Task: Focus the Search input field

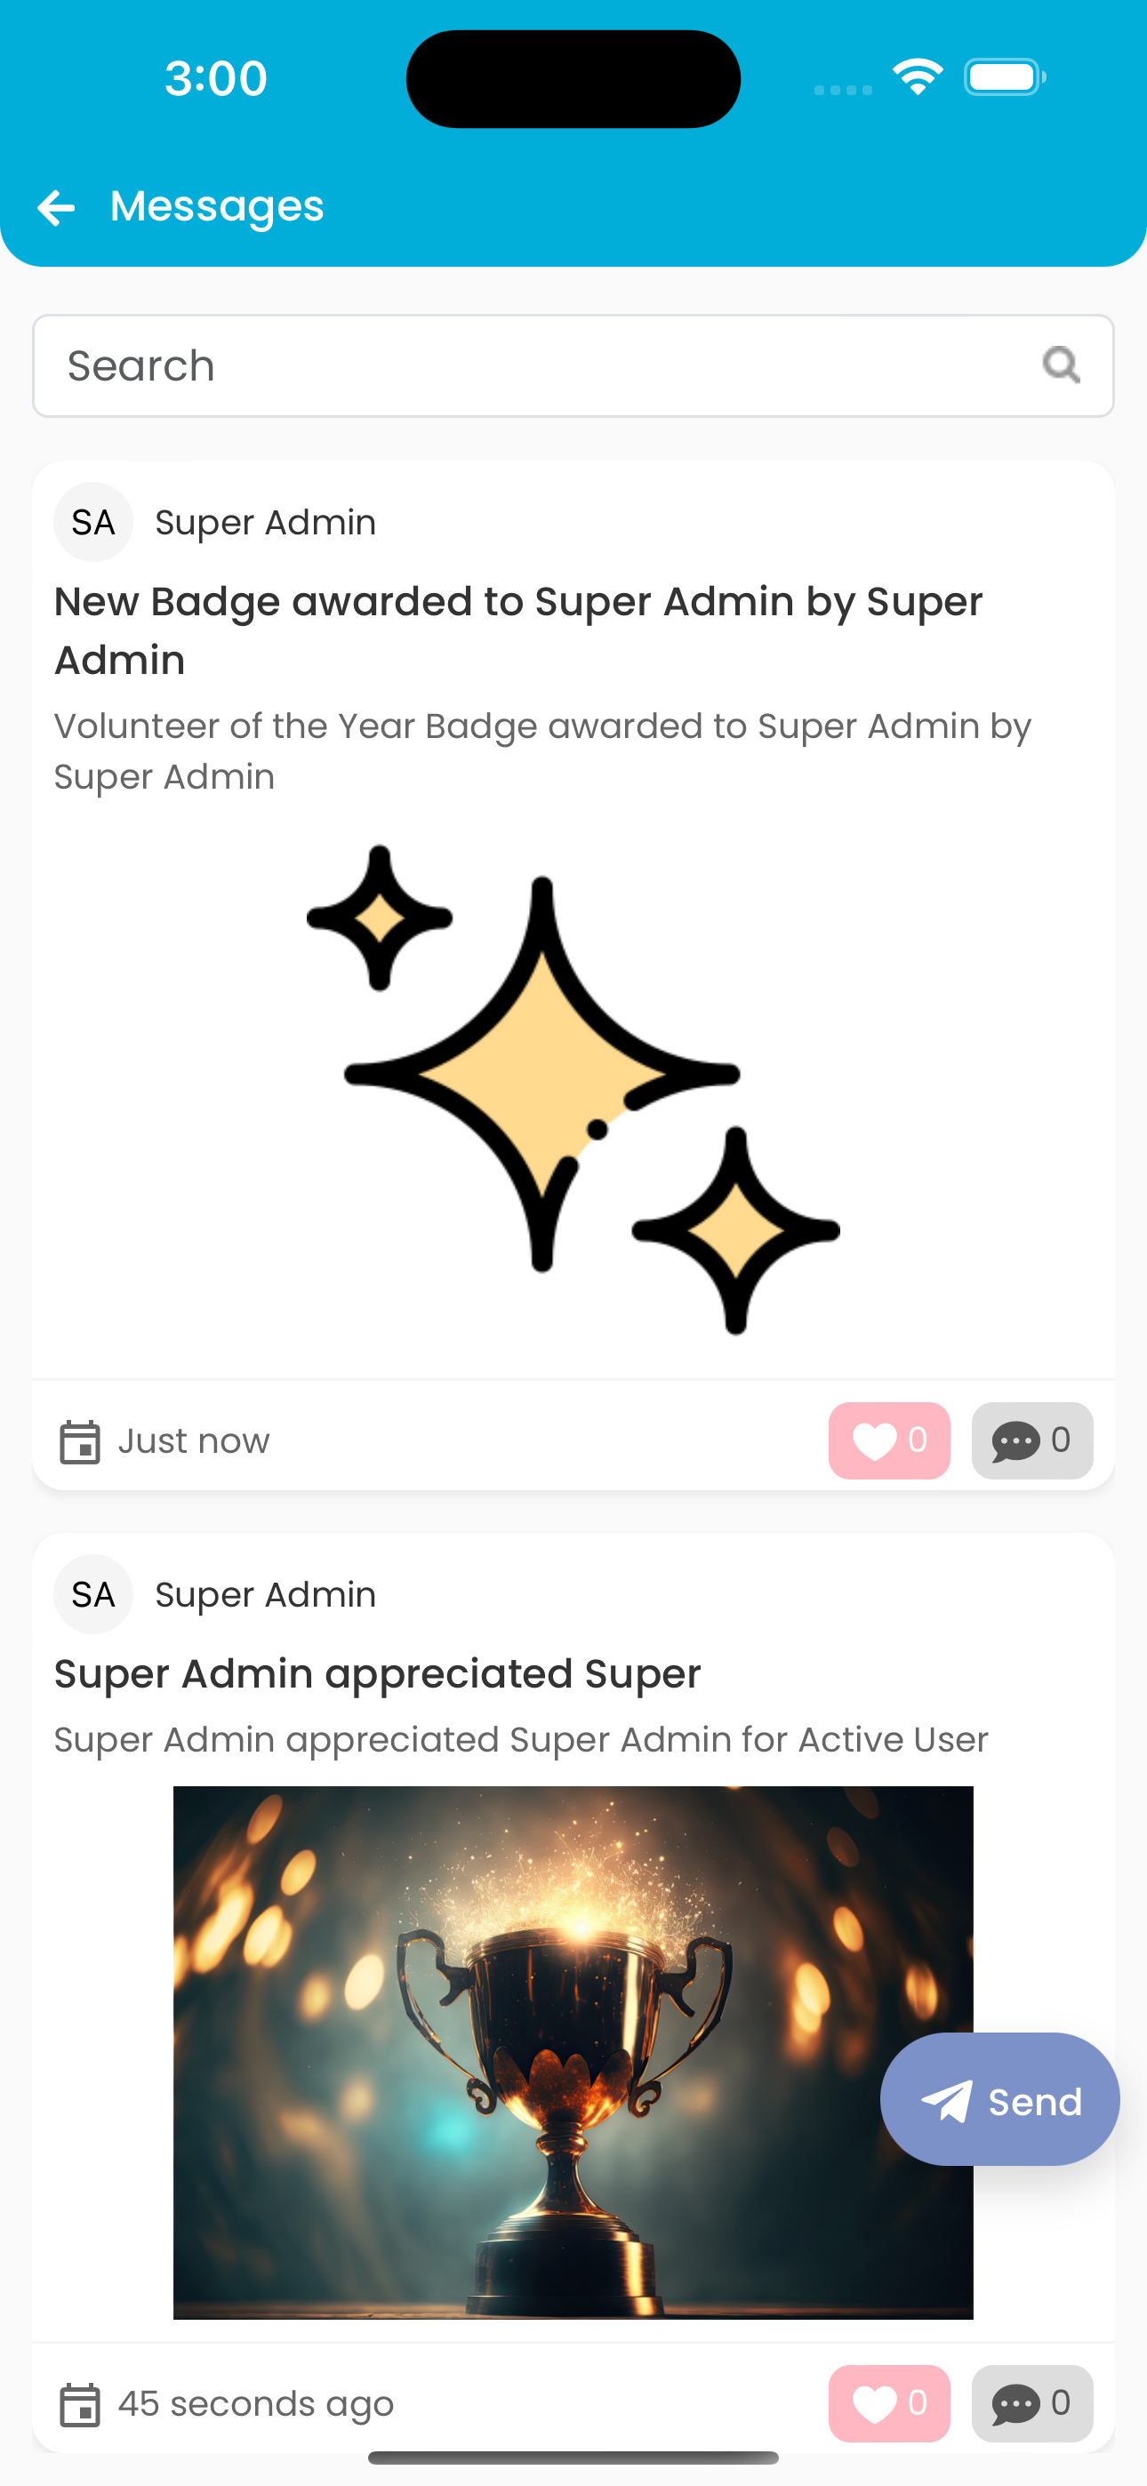Action: click(573, 365)
